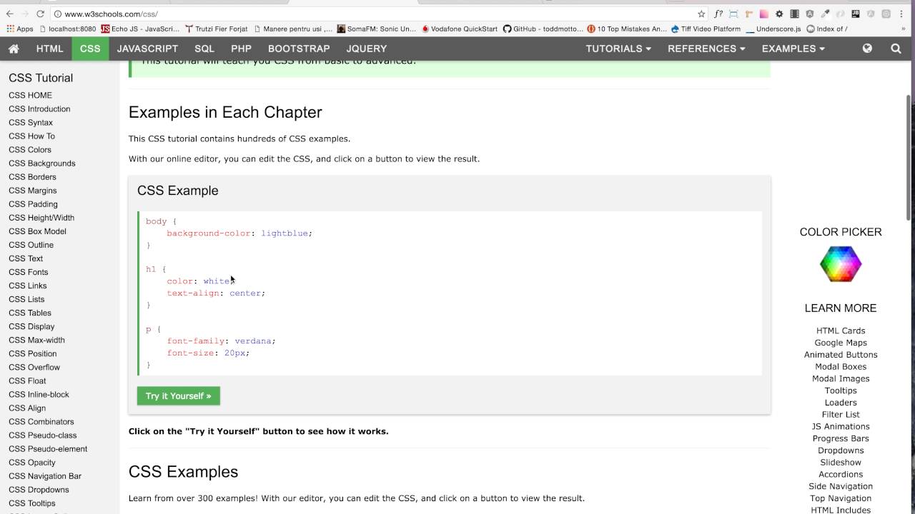Open the localhost:8080 bookmark

[x=67, y=29]
